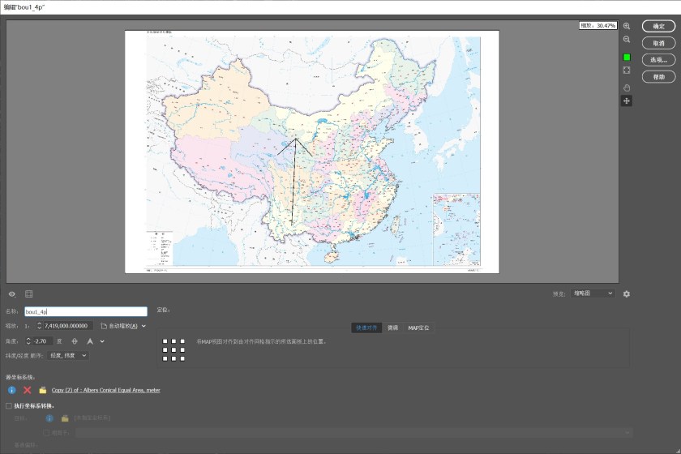Click the blue source coordinate system info icon

click(12, 390)
